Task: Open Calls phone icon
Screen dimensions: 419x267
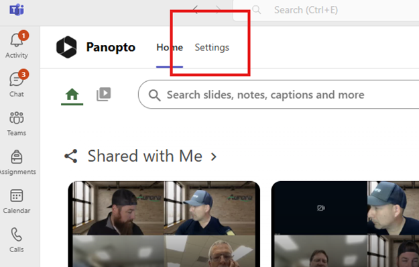Action: (x=17, y=235)
